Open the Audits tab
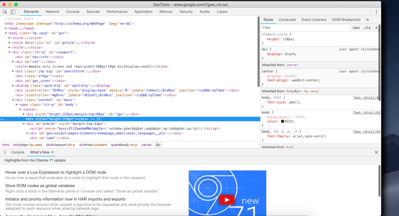 point(205,12)
